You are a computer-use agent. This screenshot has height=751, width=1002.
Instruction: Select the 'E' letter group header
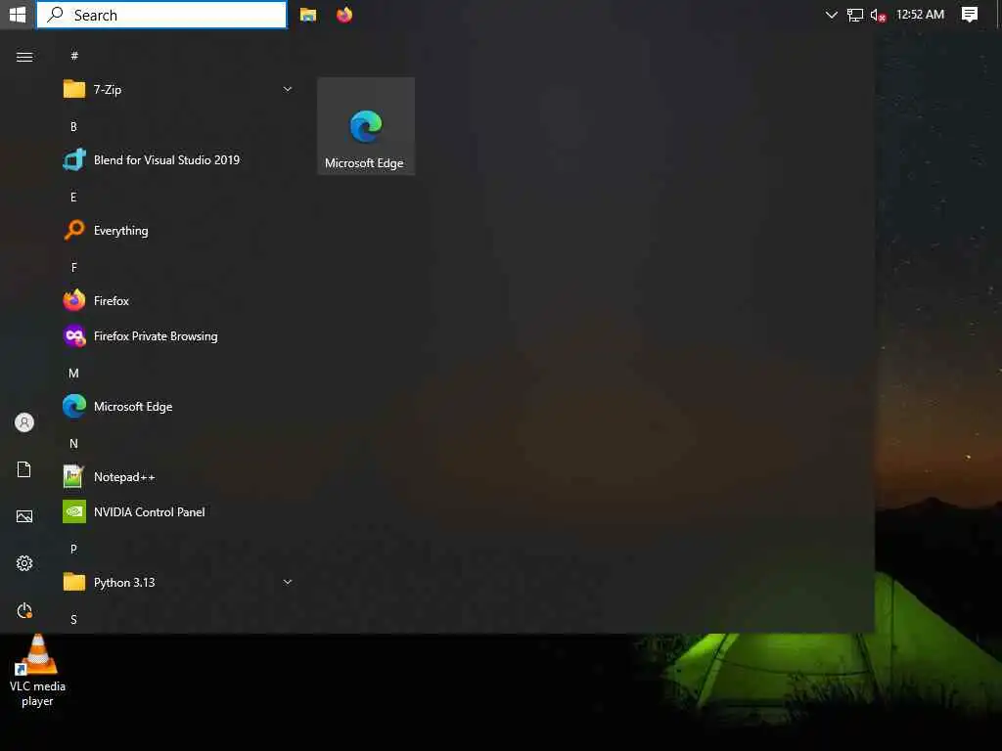click(x=73, y=198)
